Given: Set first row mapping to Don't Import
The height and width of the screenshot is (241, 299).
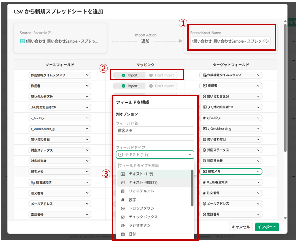Looking at the screenshot, I should point(161,75).
